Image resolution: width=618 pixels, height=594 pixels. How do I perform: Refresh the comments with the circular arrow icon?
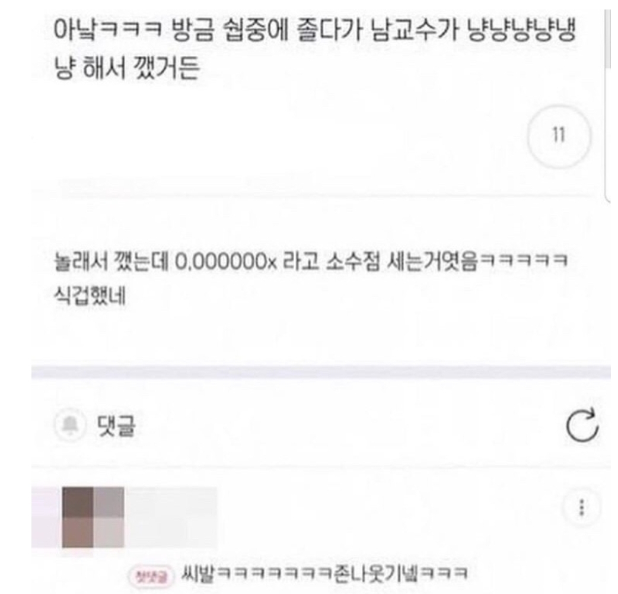pyautogui.click(x=582, y=425)
